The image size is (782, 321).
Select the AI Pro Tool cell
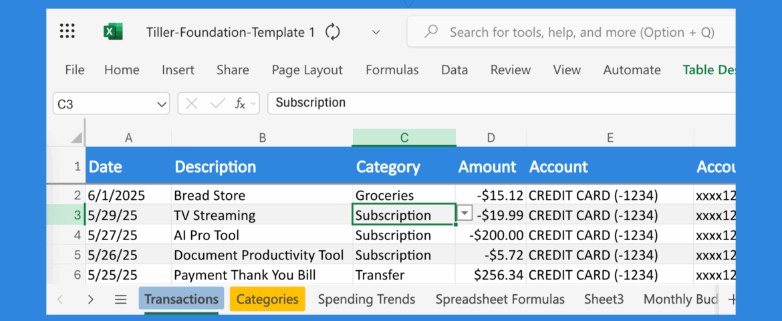pyautogui.click(x=262, y=235)
